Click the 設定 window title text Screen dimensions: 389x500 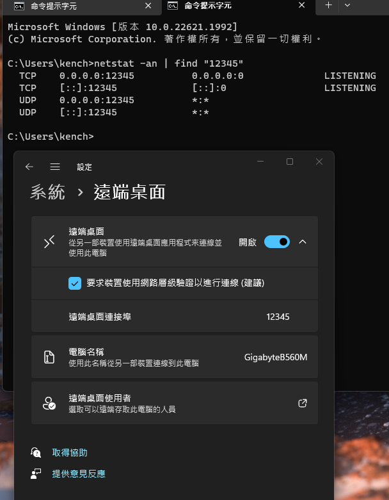(84, 167)
